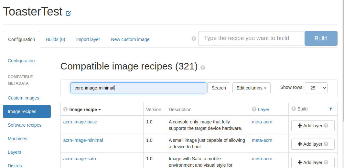
Task: Click the recipe search input field
Action: (138, 88)
